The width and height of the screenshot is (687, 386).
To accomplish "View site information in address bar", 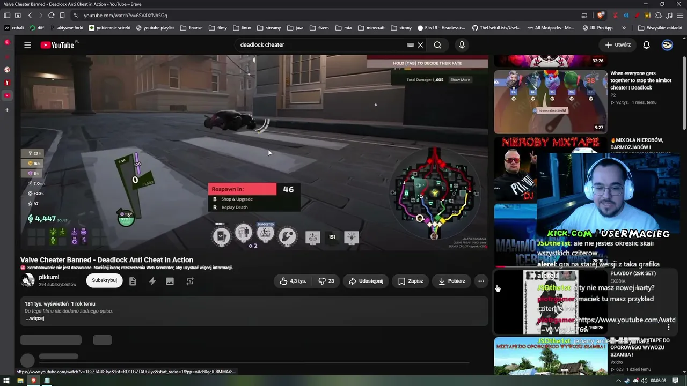I will [76, 16].
